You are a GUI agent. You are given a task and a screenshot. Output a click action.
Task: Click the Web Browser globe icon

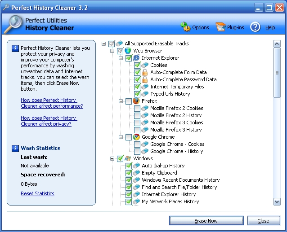click(128, 51)
